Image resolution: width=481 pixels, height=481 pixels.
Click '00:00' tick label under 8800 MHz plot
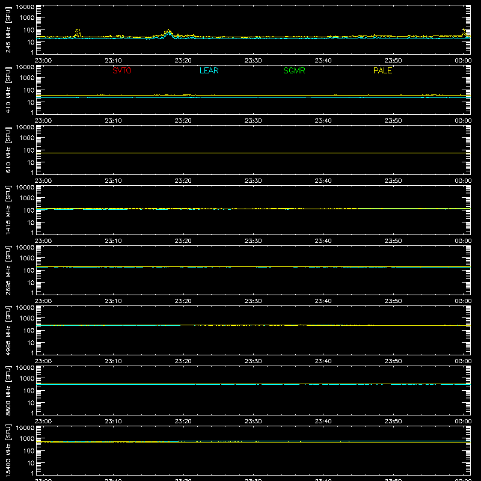tap(463, 421)
